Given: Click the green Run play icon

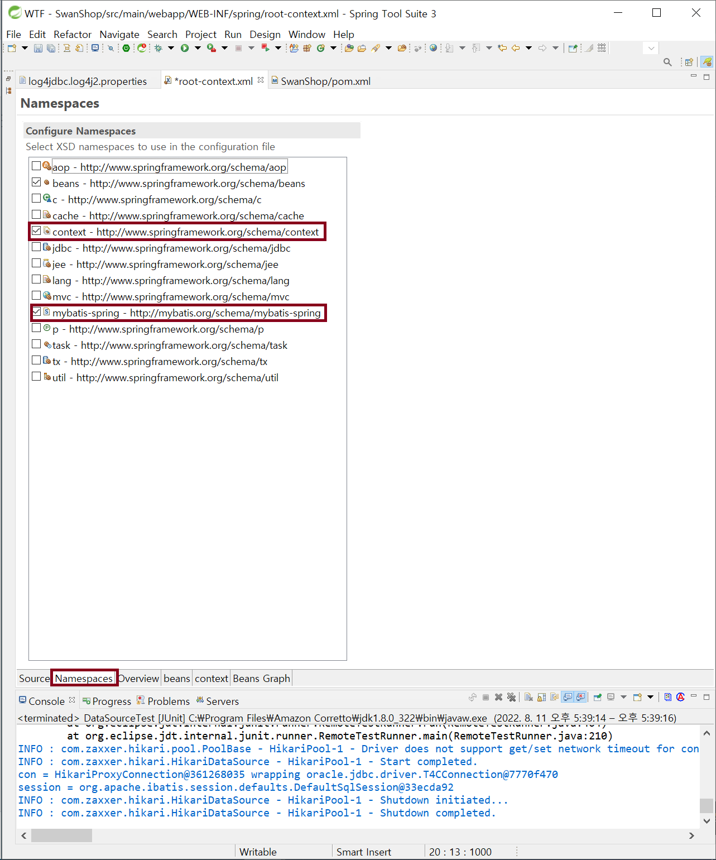Looking at the screenshot, I should point(185,48).
